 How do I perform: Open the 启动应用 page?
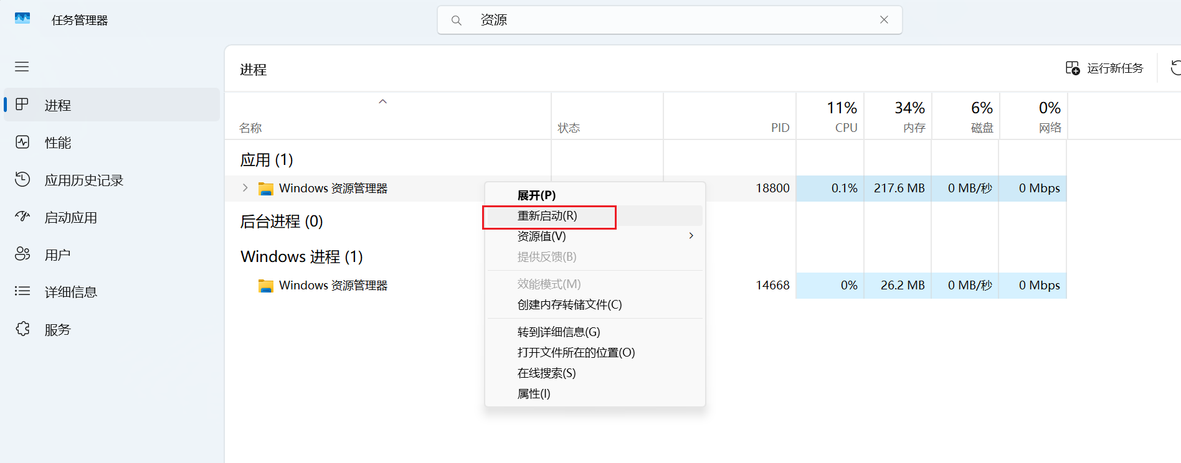tap(112, 217)
